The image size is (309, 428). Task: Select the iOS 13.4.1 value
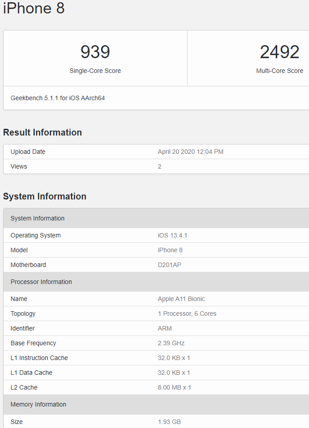click(172, 235)
